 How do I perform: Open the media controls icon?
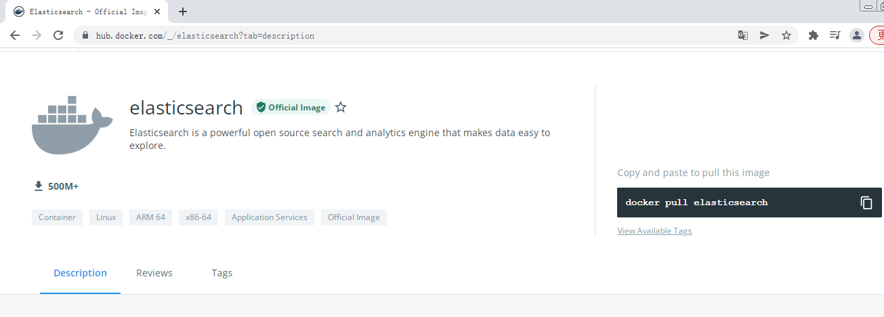(835, 35)
